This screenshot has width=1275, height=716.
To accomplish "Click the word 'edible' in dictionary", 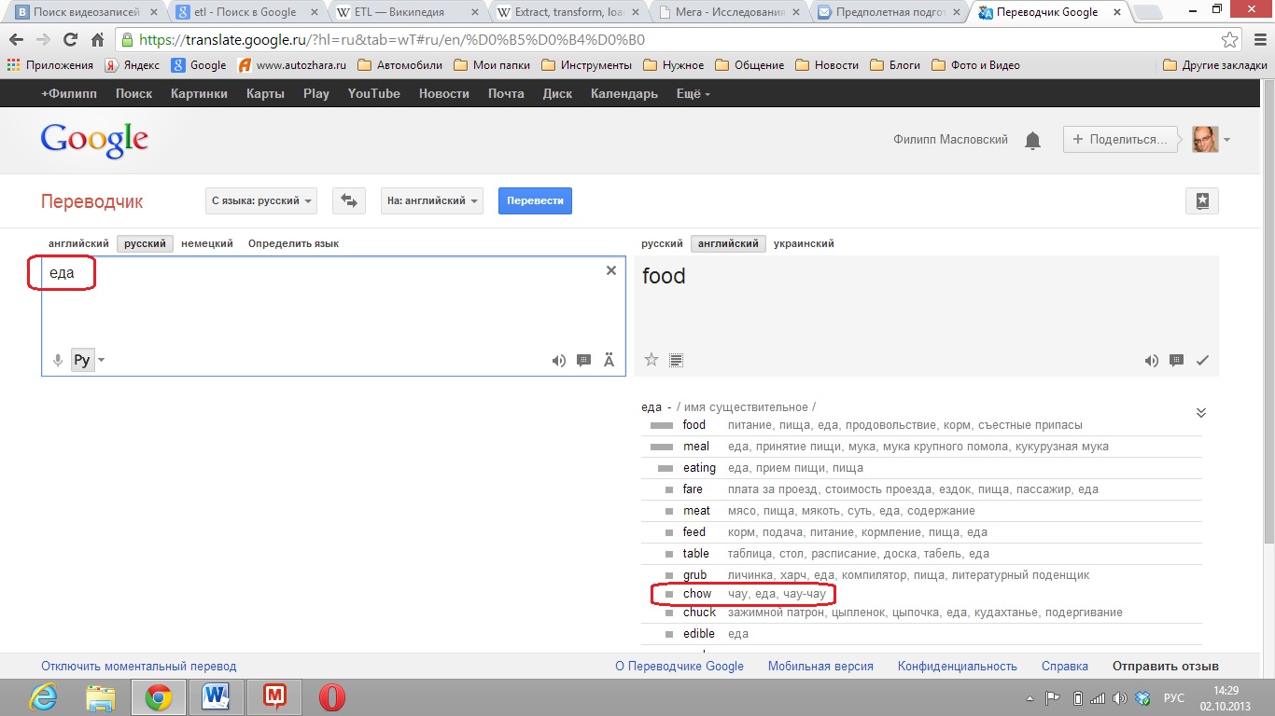I will click(699, 634).
